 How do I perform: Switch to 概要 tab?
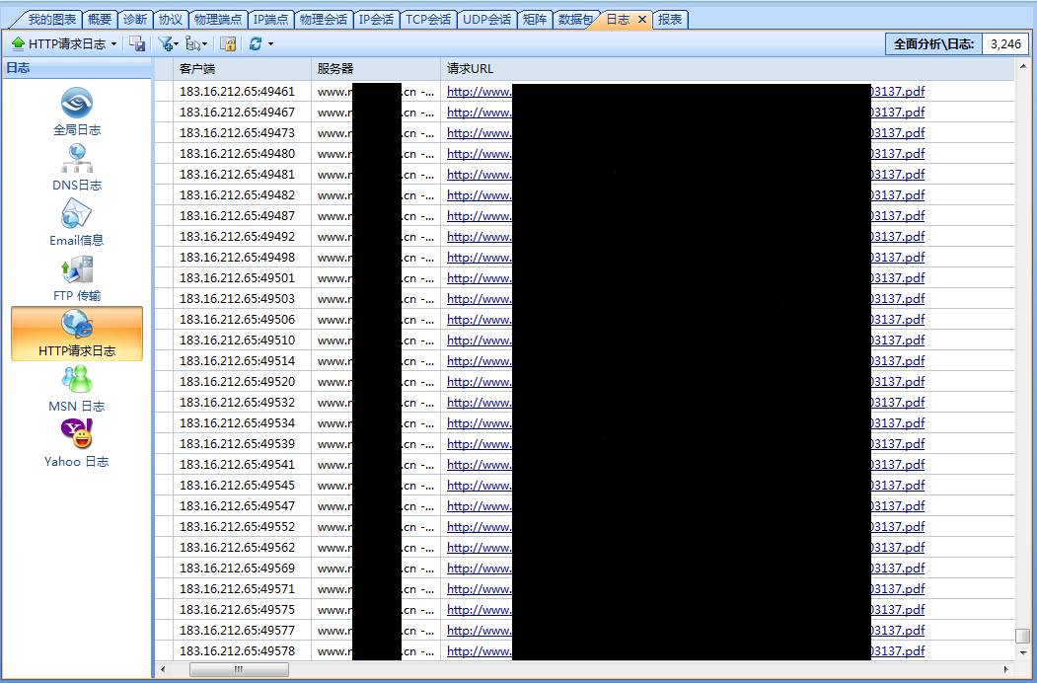[100, 20]
